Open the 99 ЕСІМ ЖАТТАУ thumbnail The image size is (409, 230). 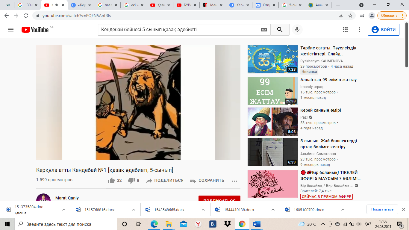click(273, 91)
